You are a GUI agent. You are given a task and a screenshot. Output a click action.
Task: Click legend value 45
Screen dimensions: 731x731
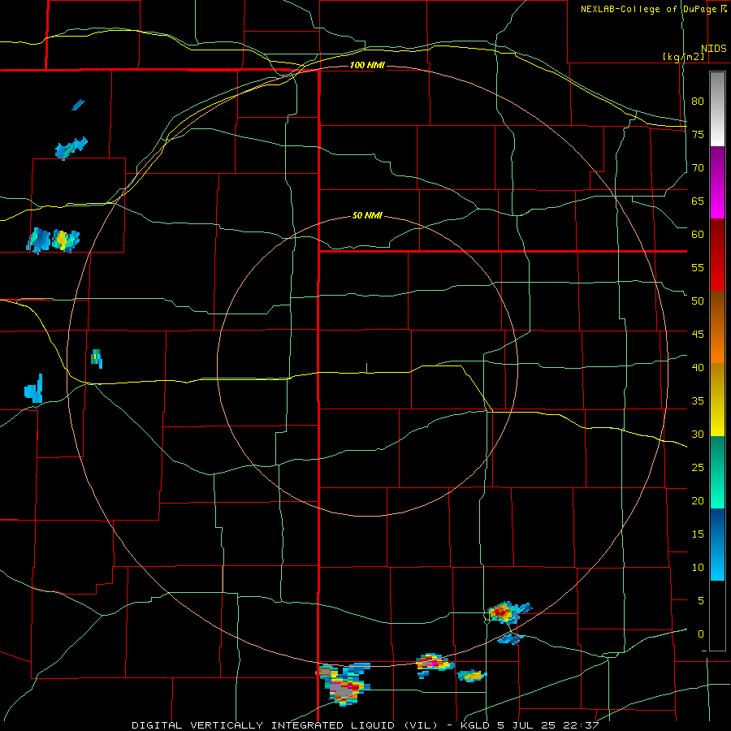[698, 335]
